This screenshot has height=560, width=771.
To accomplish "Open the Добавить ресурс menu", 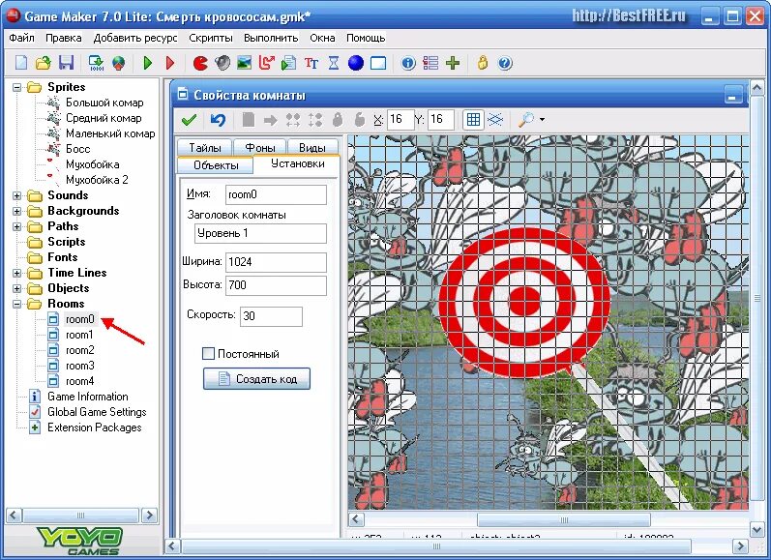I will pos(135,38).
